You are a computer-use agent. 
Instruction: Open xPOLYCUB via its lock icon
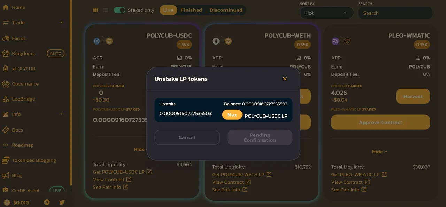(6, 69)
